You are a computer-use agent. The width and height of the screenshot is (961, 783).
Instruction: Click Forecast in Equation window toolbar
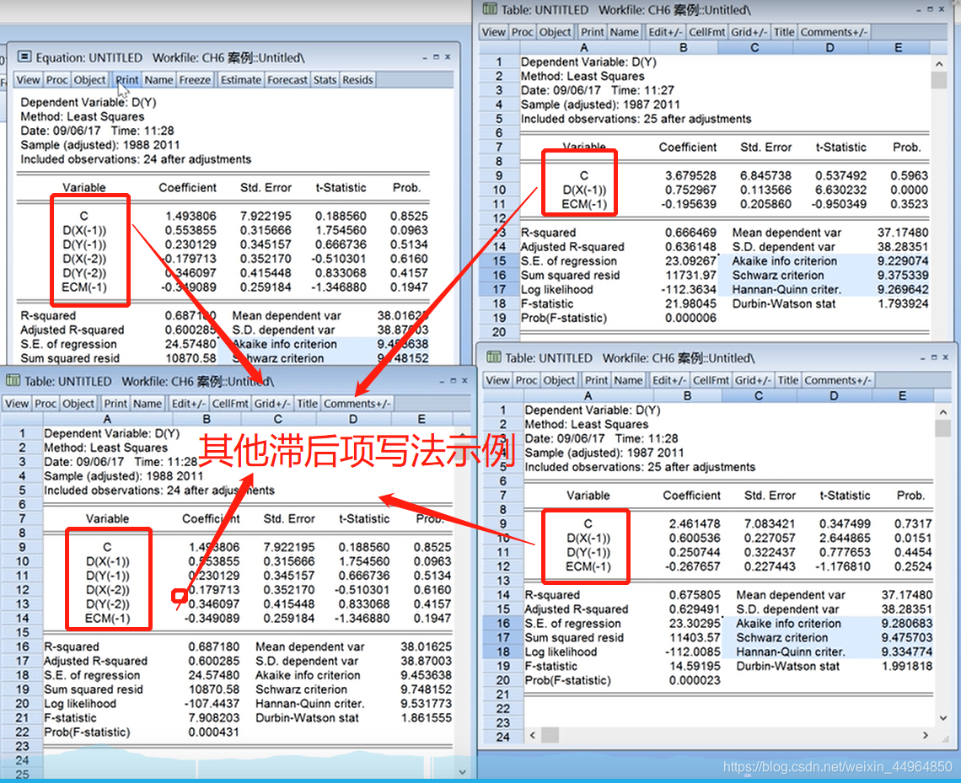pyautogui.click(x=287, y=79)
